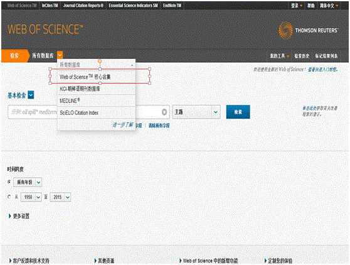
Task: Open EndNote TM link
Action: tap(172, 6)
